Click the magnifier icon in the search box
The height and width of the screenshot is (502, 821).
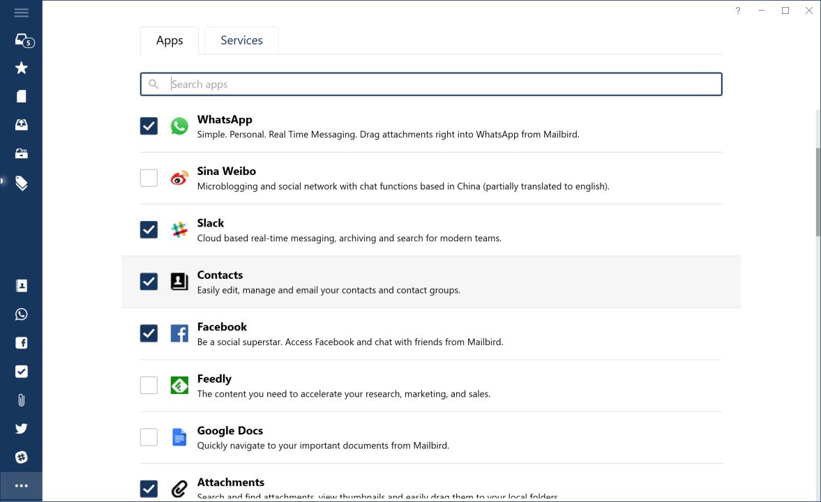pyautogui.click(x=153, y=84)
